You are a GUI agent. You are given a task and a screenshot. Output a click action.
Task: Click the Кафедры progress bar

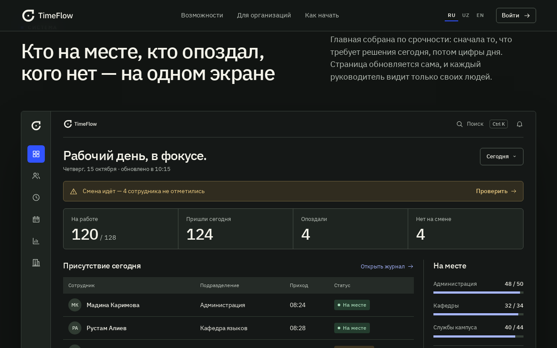click(x=478, y=314)
